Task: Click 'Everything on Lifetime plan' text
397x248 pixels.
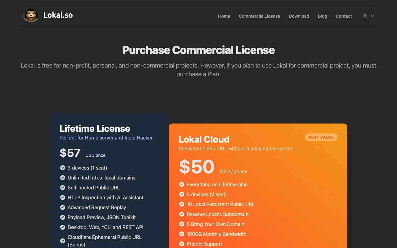Action: [217, 184]
